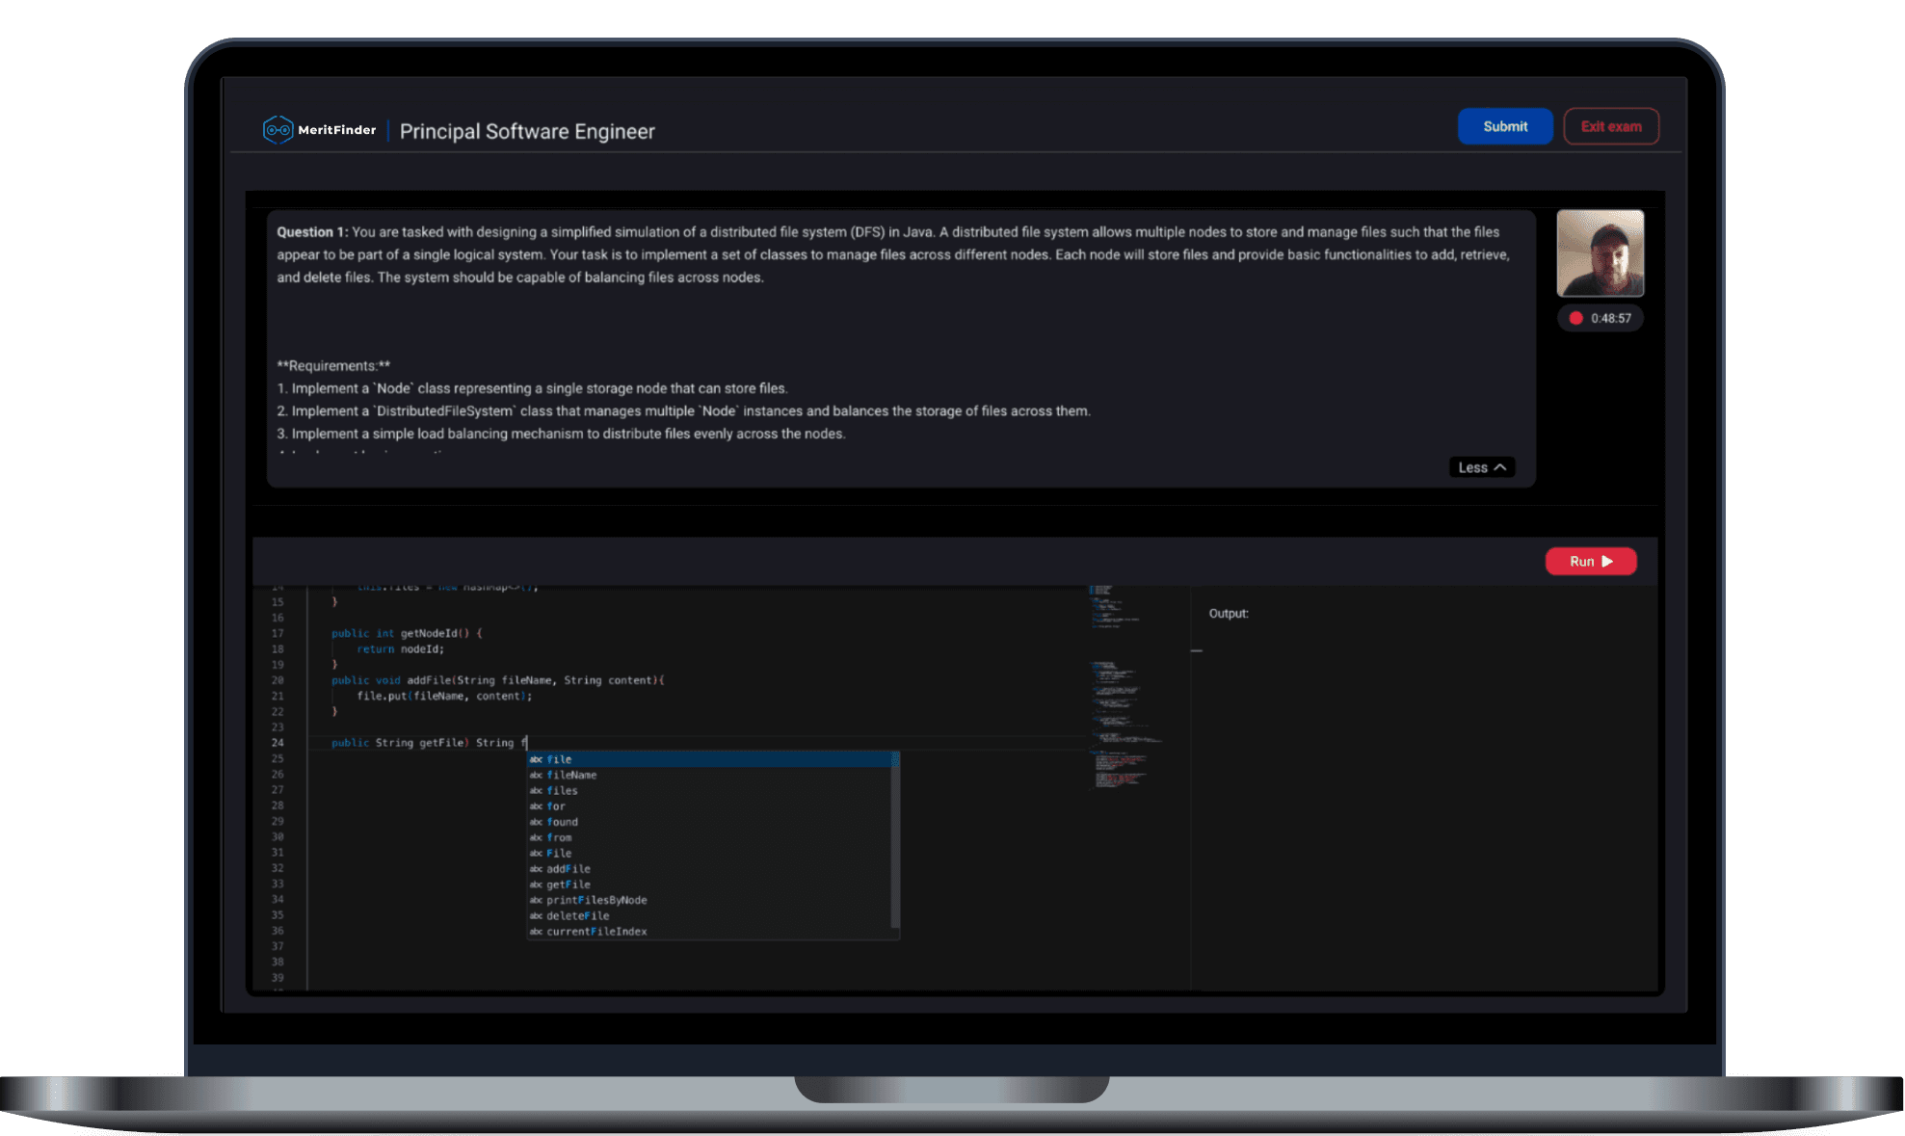Click the abc icon beside 'currentFileIndex' suggestion
This screenshot has height=1136, width=1905.
click(x=536, y=932)
